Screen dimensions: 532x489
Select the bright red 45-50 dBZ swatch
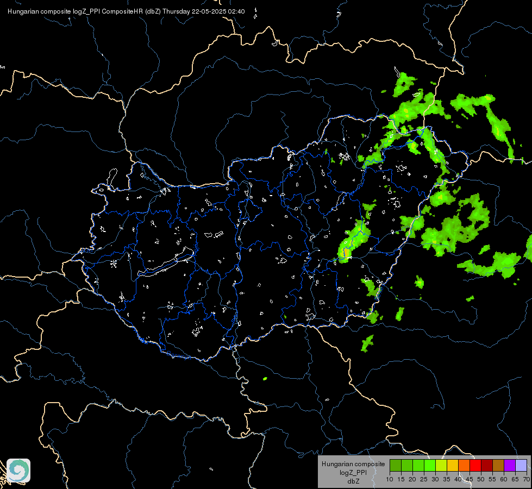click(475, 465)
